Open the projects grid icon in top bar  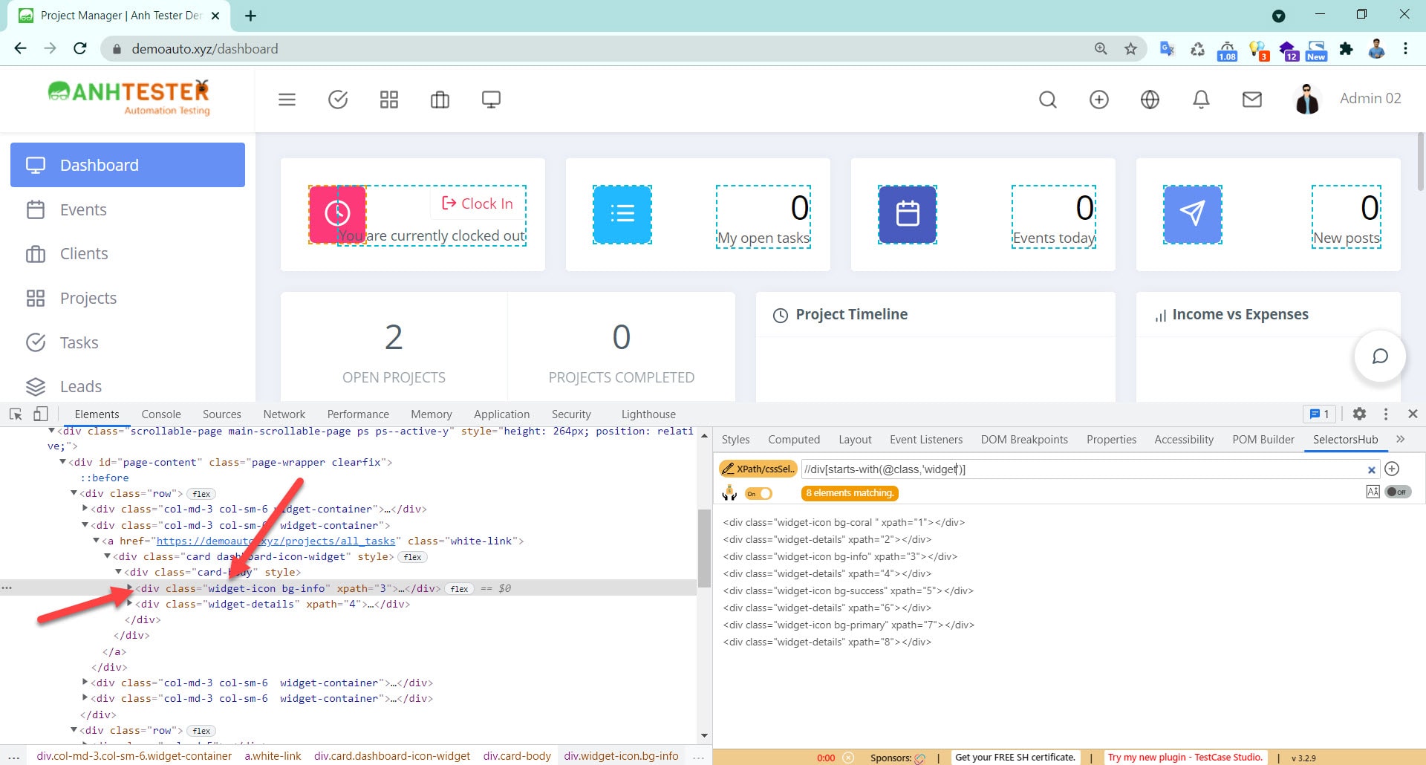389,100
